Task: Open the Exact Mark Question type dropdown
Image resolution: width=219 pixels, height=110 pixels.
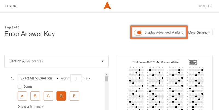Action: coord(39,78)
